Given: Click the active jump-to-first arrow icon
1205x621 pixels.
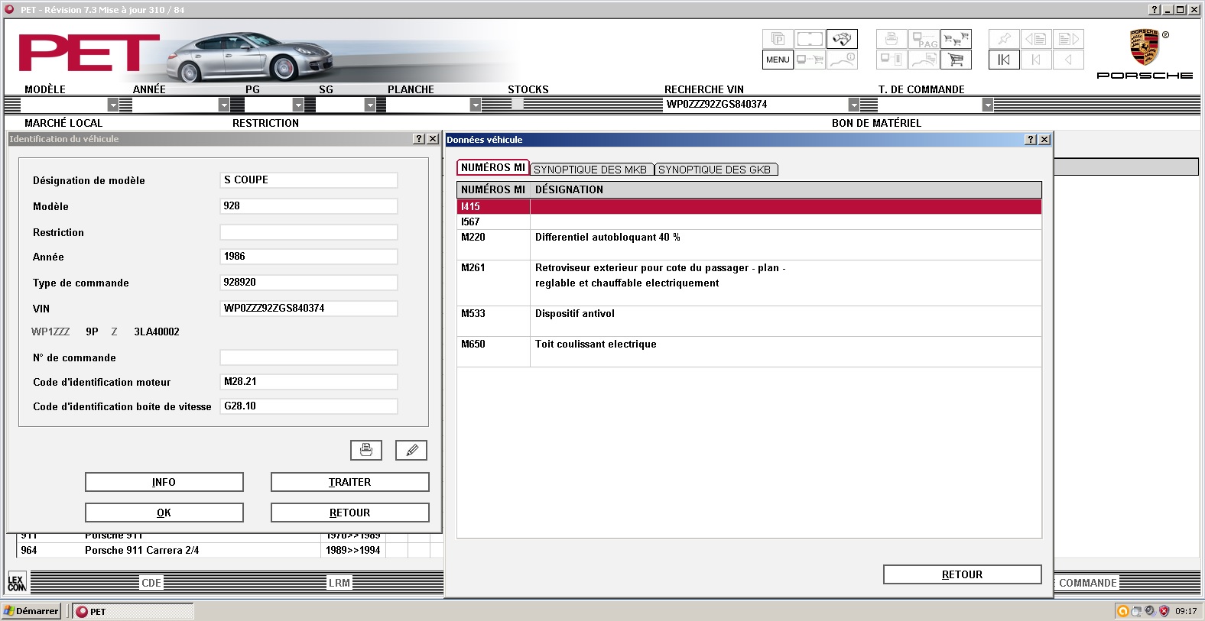Looking at the screenshot, I should pos(1004,60).
